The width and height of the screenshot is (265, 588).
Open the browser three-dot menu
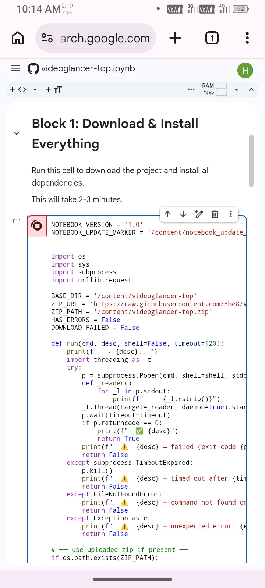click(x=247, y=38)
